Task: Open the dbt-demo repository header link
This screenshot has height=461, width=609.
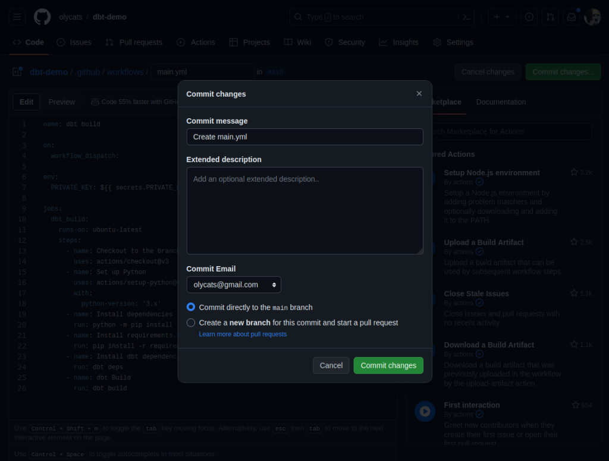Action: [x=109, y=17]
